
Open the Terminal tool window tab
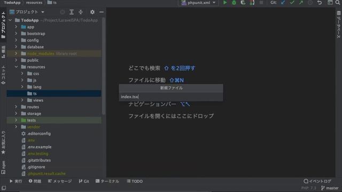(x=107, y=181)
